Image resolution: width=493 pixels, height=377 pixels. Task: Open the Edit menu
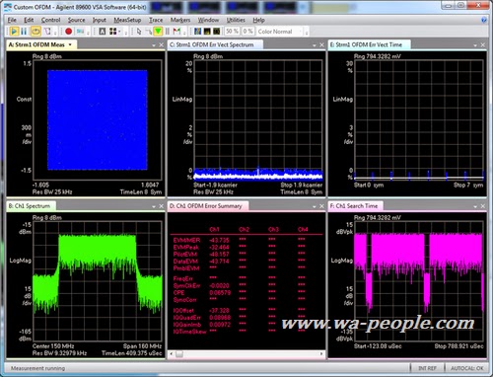click(29, 20)
